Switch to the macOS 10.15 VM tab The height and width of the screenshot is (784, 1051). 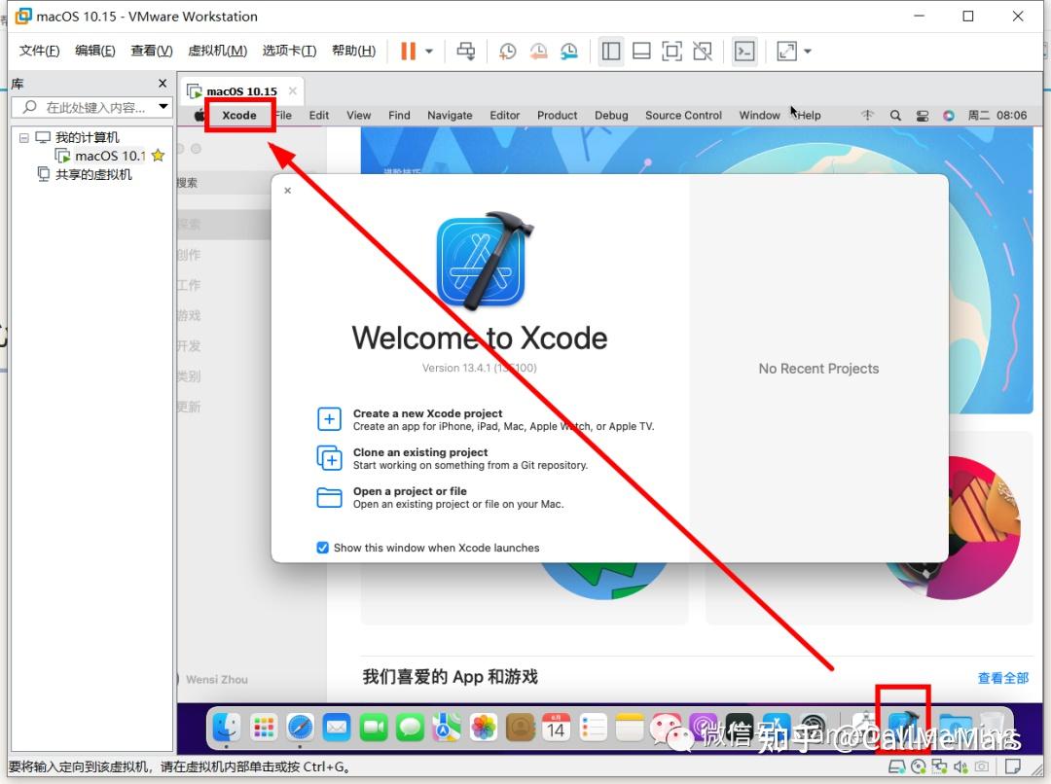(241, 91)
